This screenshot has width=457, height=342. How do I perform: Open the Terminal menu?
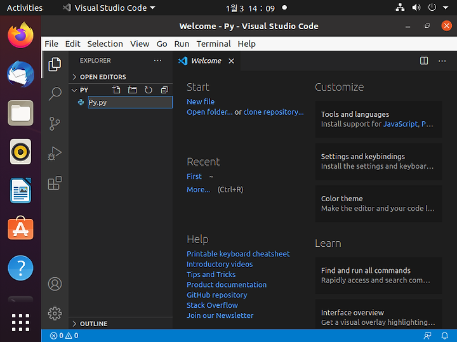(x=213, y=44)
